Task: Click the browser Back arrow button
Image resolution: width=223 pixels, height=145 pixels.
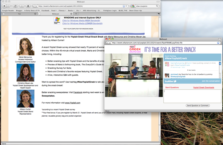Action: point(4,6)
